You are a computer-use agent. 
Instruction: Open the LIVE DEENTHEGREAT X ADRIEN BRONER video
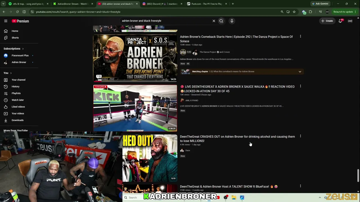click(x=237, y=89)
